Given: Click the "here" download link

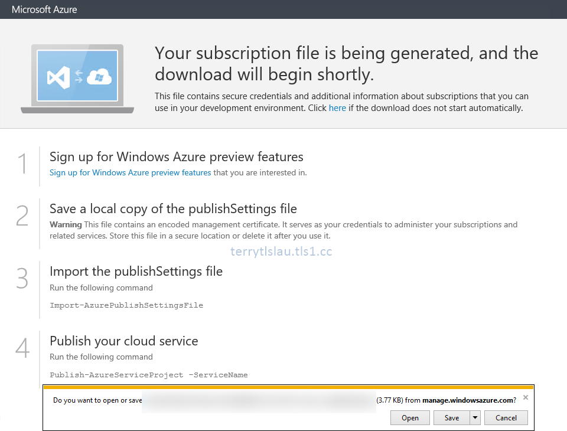Looking at the screenshot, I should [337, 108].
